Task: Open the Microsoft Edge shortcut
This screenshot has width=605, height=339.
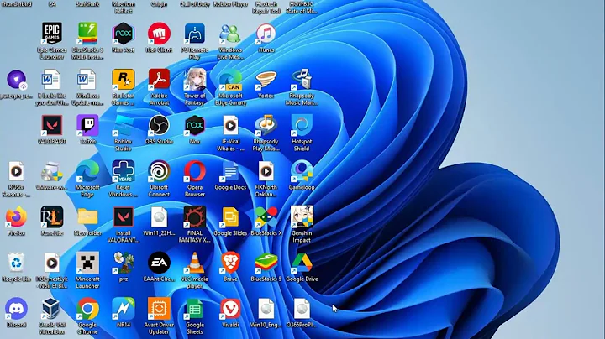Action: click(x=87, y=171)
